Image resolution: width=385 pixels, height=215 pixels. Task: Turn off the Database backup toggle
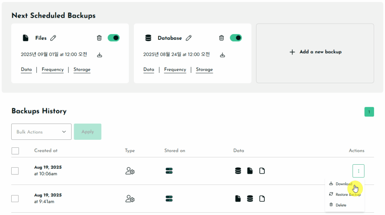tap(236, 38)
